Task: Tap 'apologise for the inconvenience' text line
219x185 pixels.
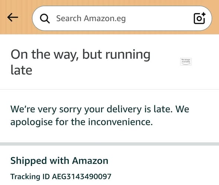Action: pyautogui.click(x=81, y=122)
